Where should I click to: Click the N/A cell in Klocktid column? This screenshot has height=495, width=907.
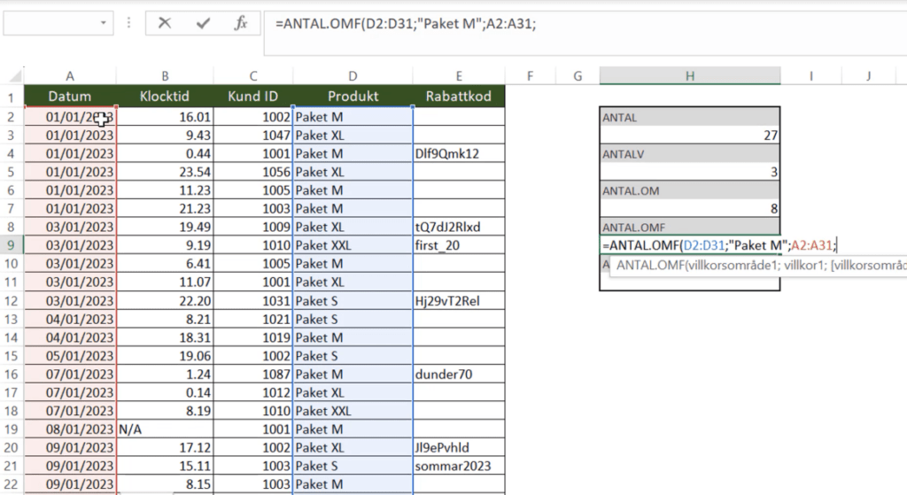click(x=164, y=429)
